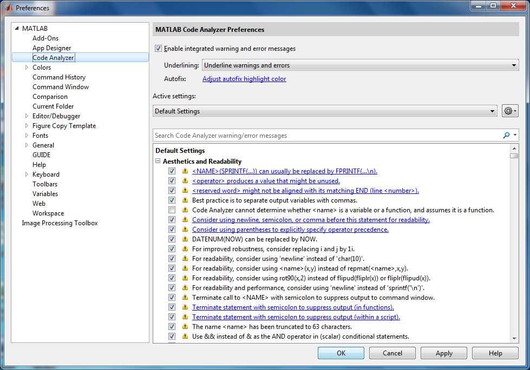Click the 'Default Settings' list heading
The height and width of the screenshot is (370, 530).
coord(180,150)
